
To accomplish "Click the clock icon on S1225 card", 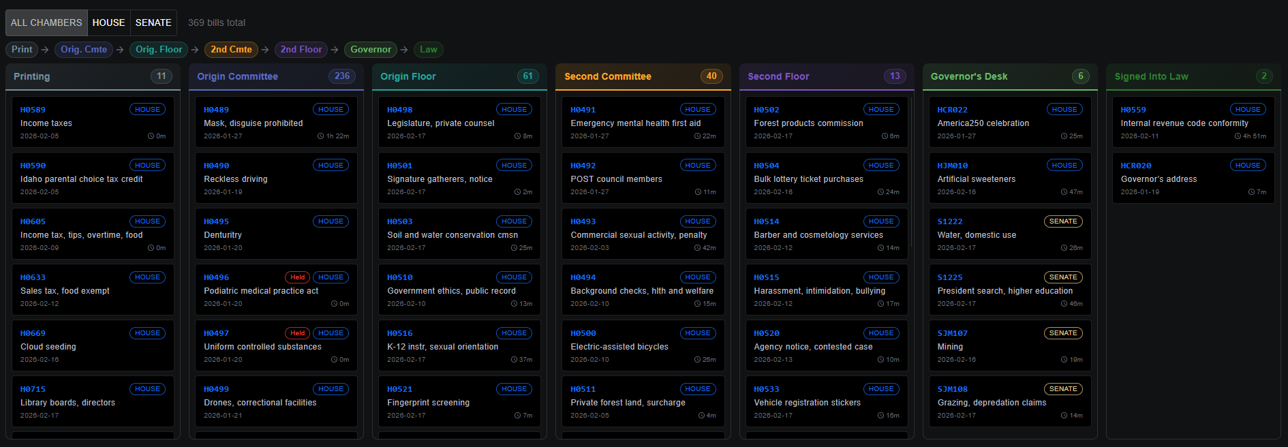I will [x=1064, y=304].
